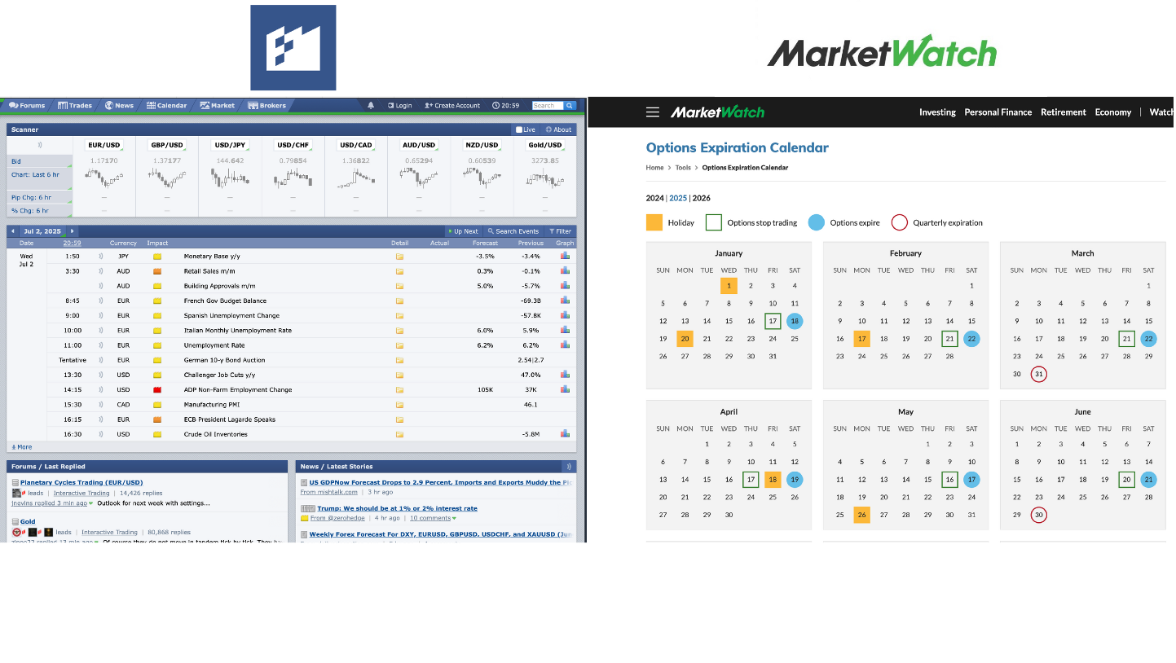Open the Calendar tab in Forex Factory
This screenshot has height=663, width=1176.
[x=167, y=105]
